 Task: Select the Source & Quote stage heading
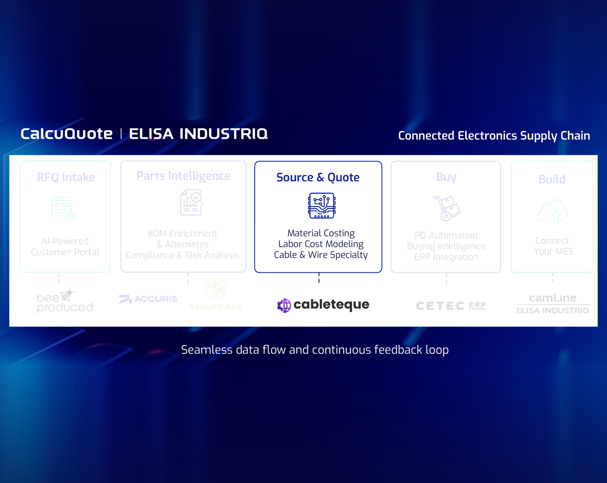(318, 178)
